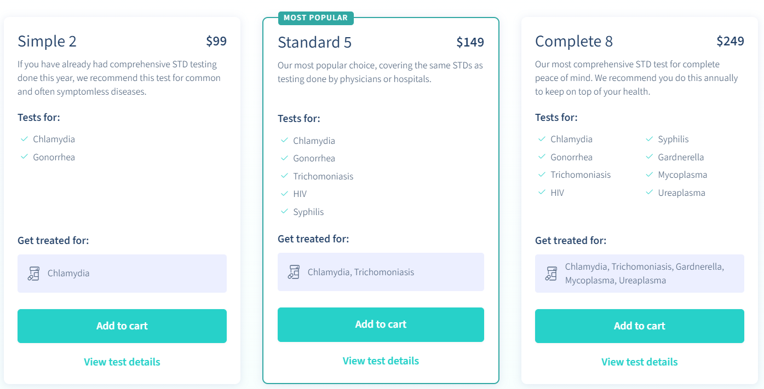764x389 pixels.
Task: Click checkmark beside Trichomoniasis in Standard 5
Action: coord(284,176)
